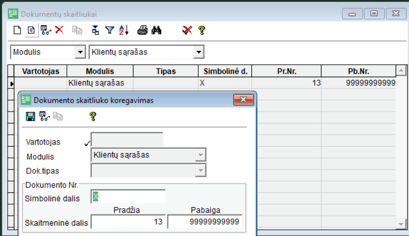Open the funnel filter tool

coord(109,30)
